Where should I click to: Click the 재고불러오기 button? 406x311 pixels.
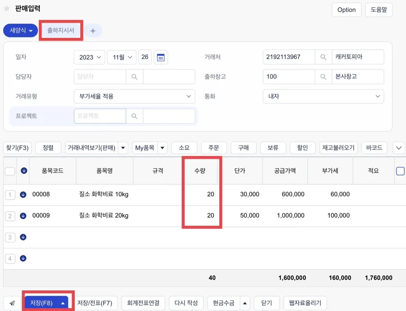[x=338, y=148]
